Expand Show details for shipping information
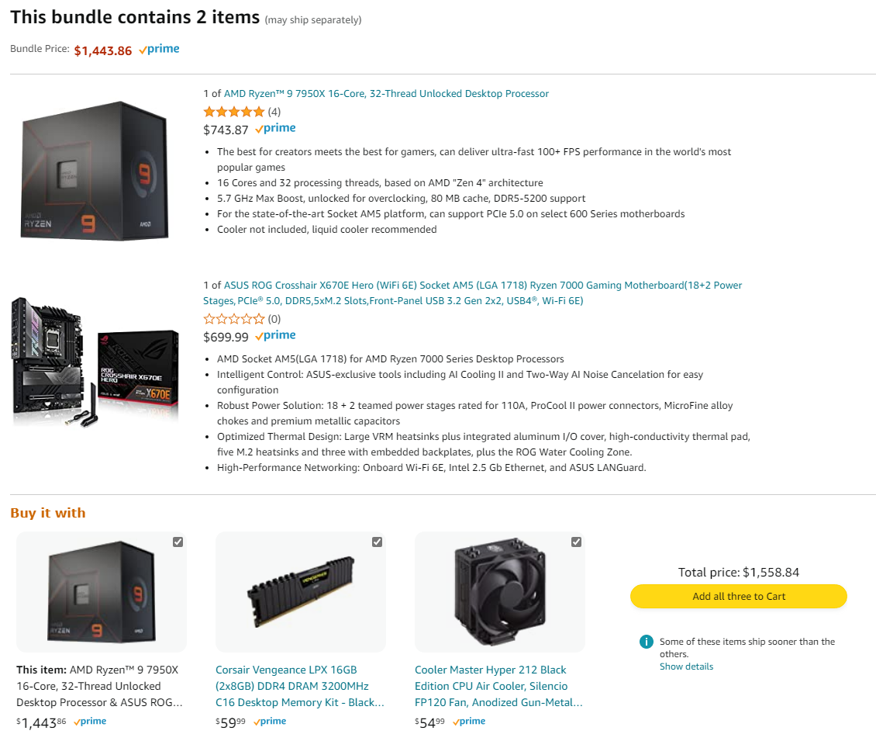The width and height of the screenshot is (876, 741). tap(686, 667)
